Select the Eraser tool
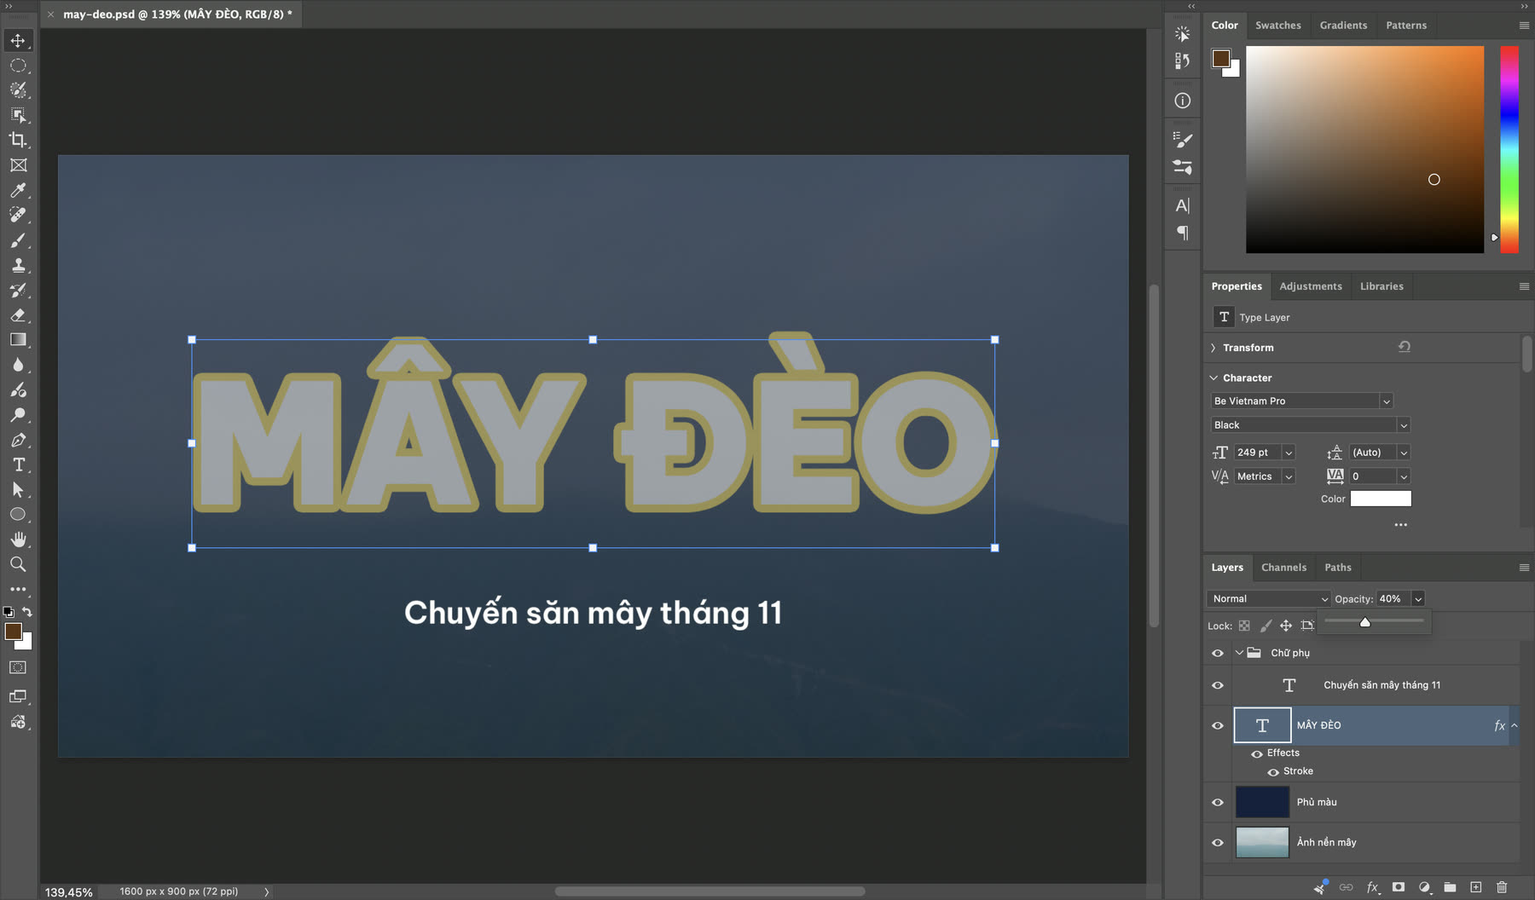This screenshot has height=900, width=1535. 18,315
